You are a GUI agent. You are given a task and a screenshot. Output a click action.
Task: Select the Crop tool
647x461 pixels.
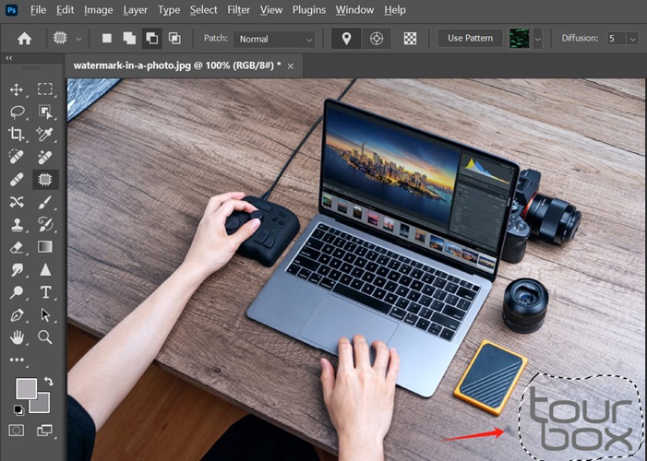click(x=17, y=134)
